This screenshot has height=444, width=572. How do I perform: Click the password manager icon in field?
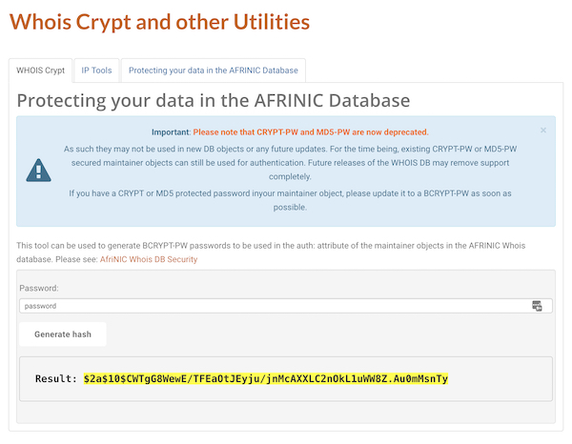[x=537, y=306]
